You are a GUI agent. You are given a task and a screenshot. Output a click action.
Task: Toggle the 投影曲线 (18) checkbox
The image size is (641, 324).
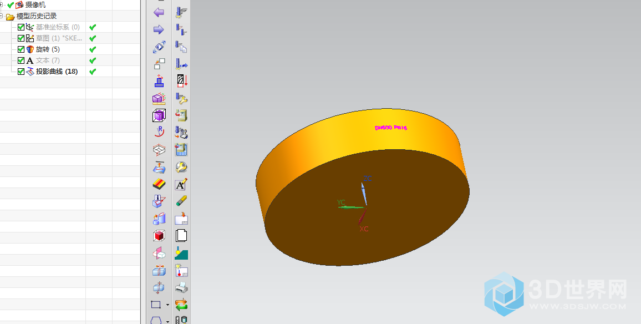pyautogui.click(x=21, y=72)
